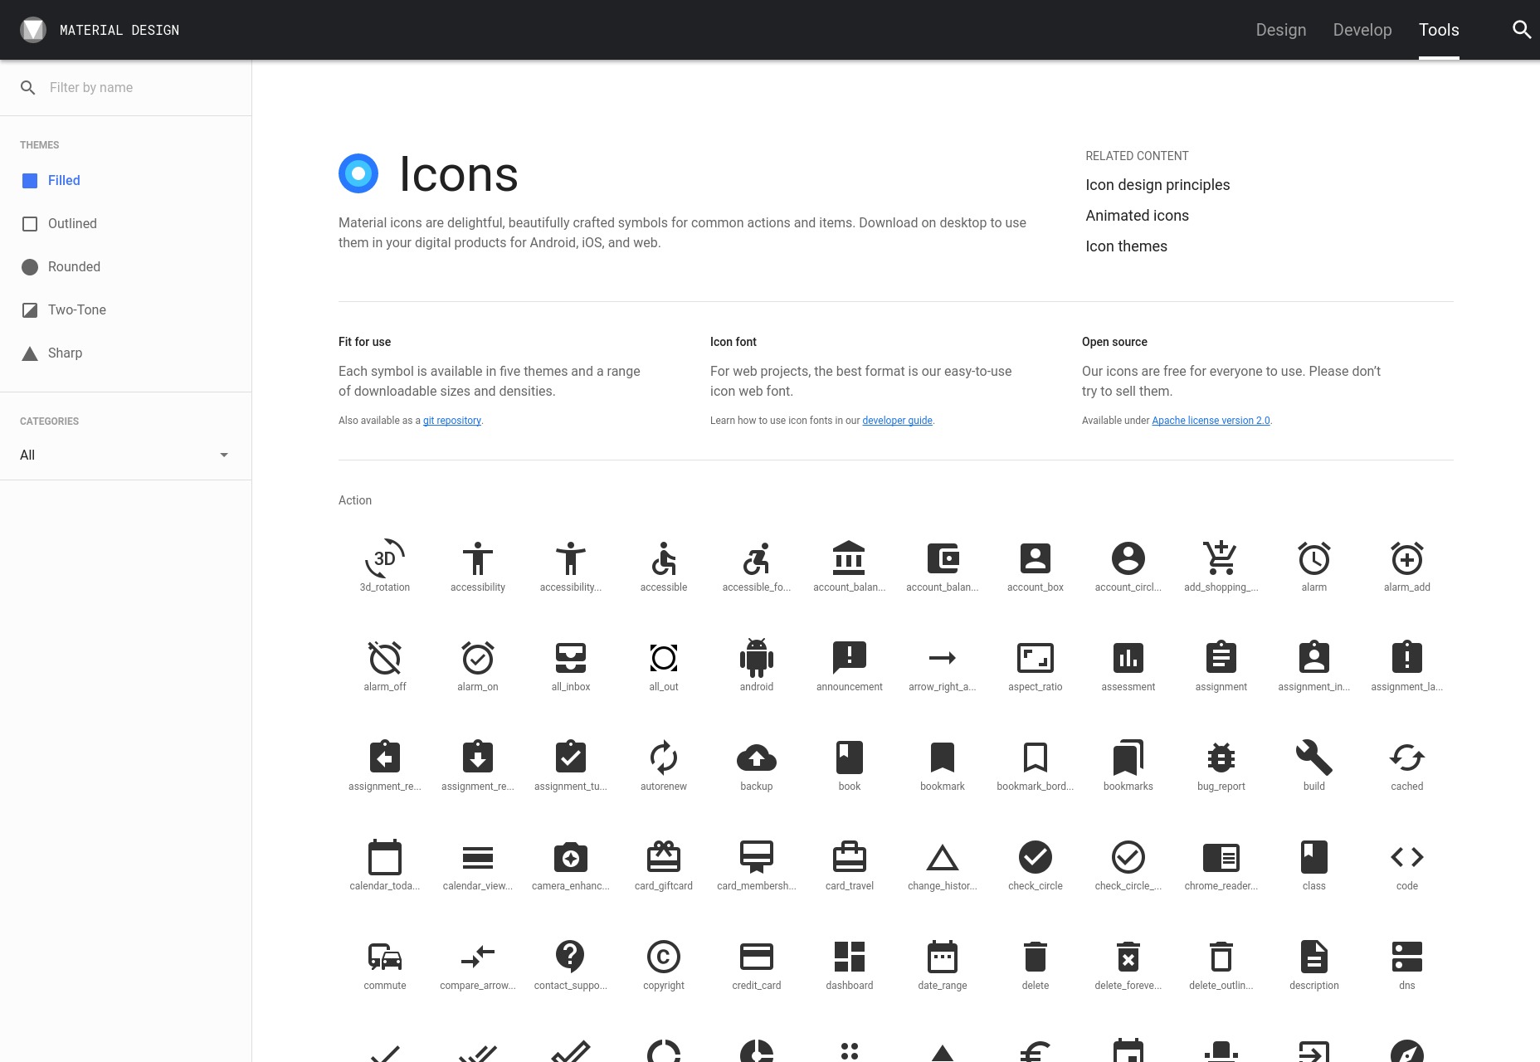Choose the credit_card icon
Viewport: 1540px width, 1062px height.
[757, 957]
